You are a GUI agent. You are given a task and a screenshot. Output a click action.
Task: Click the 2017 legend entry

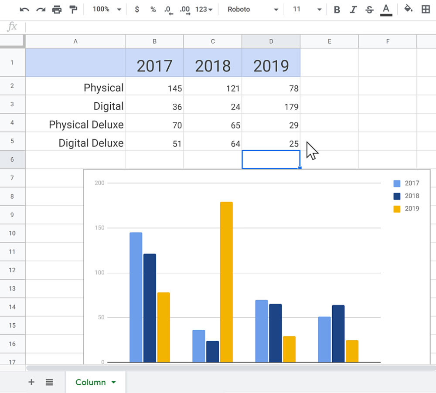click(406, 183)
